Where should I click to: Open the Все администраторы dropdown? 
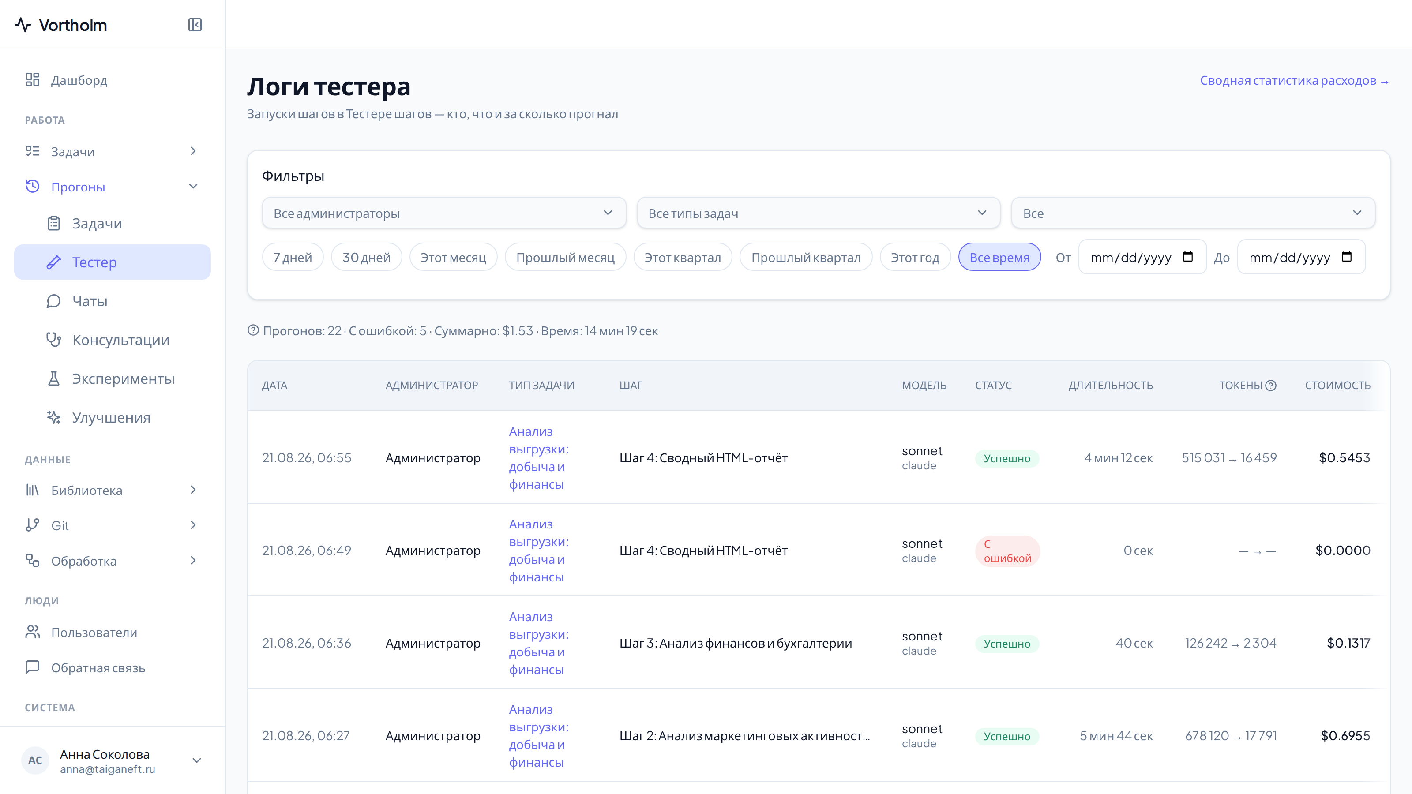444,213
